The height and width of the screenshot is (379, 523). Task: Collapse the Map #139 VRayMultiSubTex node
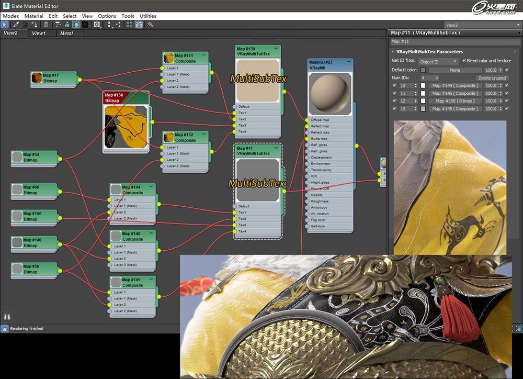point(276,49)
